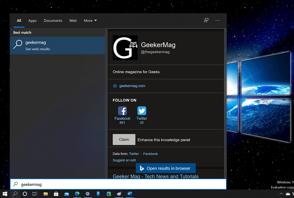This screenshot has height=198, width=294.
Task: Click the Facebook 861 follower link
Action: (122, 121)
